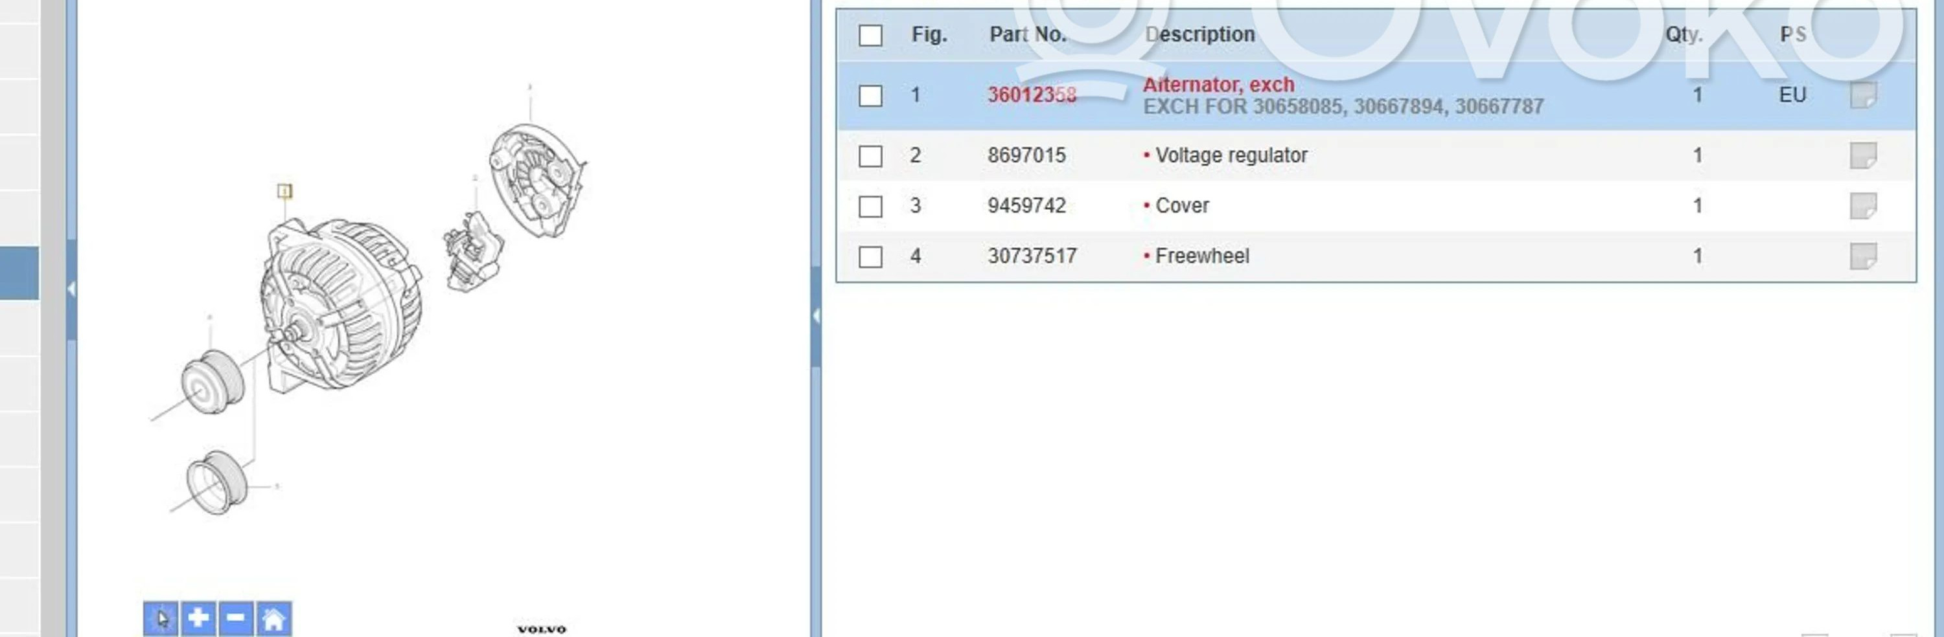Viewport: 1944px width, 637px height.
Task: Open note icon for Cover row
Action: pos(1862,206)
